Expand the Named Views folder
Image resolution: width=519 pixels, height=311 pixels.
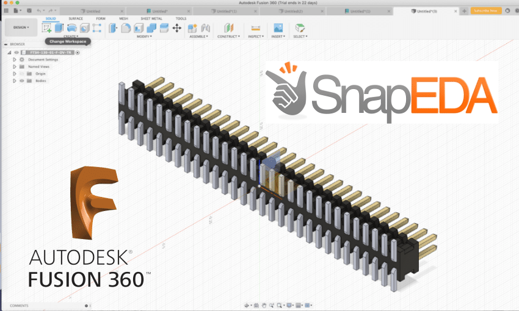pyautogui.click(x=14, y=66)
